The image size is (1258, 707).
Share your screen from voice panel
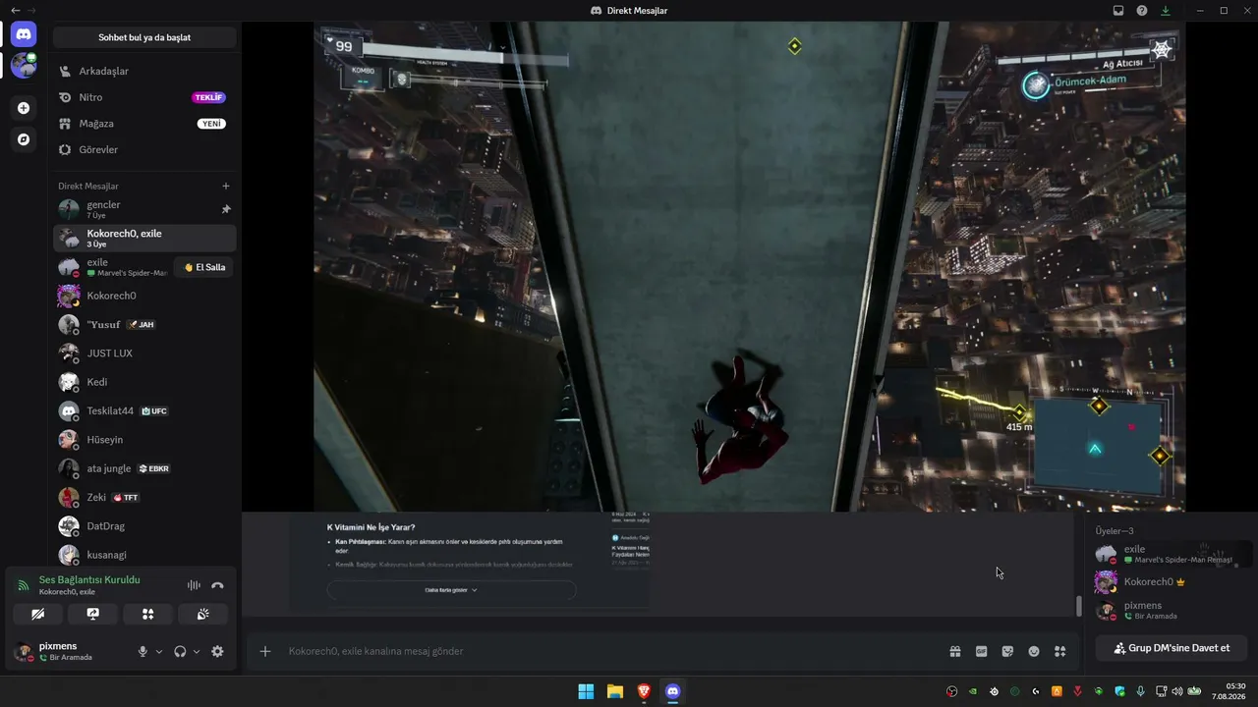click(93, 614)
